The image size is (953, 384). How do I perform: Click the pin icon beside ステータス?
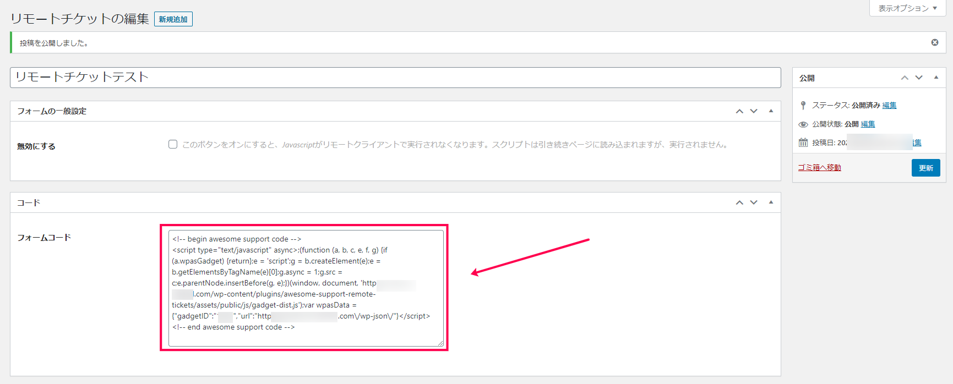point(803,105)
